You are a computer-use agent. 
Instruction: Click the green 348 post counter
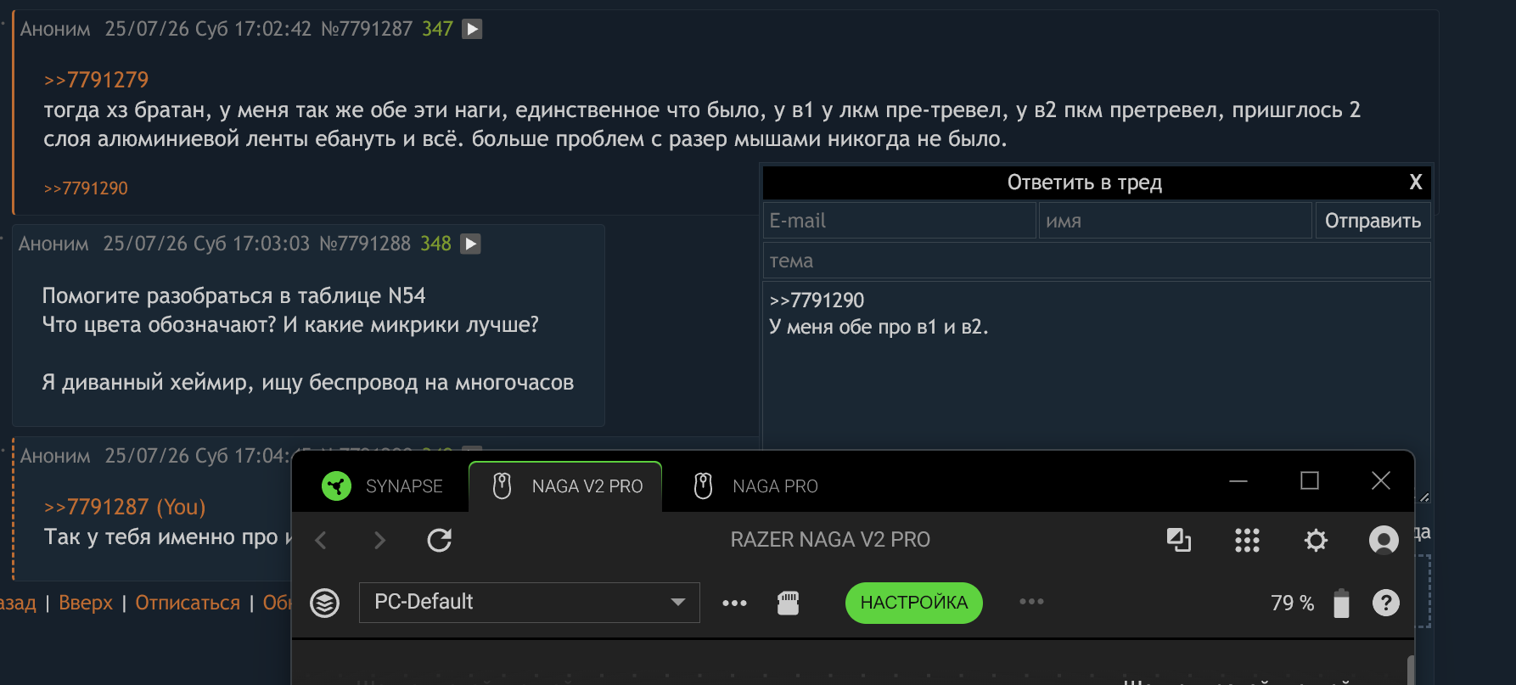pyautogui.click(x=435, y=244)
